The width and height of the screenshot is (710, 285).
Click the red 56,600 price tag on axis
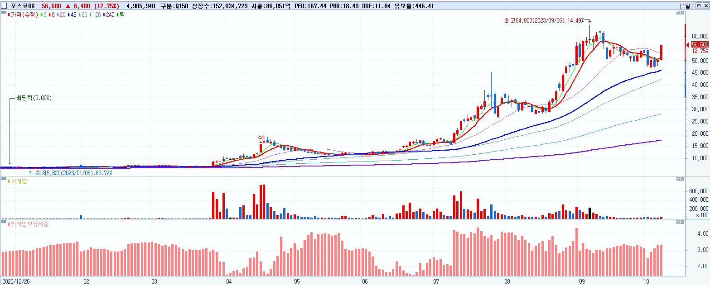pyautogui.click(x=700, y=44)
